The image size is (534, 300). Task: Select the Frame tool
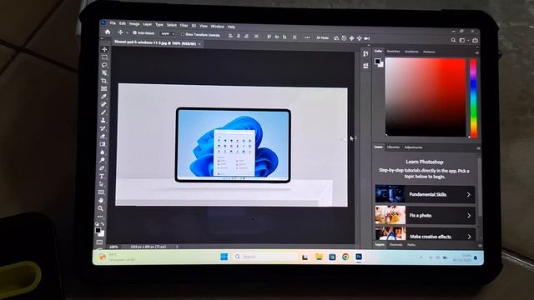[x=103, y=89]
